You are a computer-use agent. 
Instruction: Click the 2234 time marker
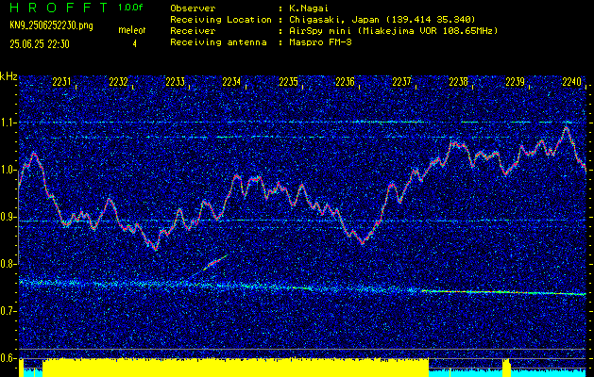[231, 82]
